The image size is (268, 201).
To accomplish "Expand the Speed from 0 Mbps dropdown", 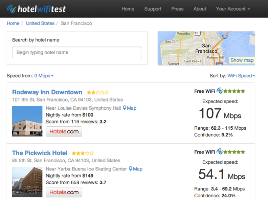I will click(x=44, y=76).
